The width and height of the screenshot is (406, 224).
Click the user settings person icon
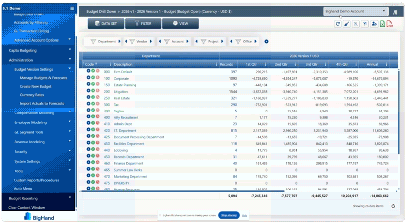tap(374, 24)
